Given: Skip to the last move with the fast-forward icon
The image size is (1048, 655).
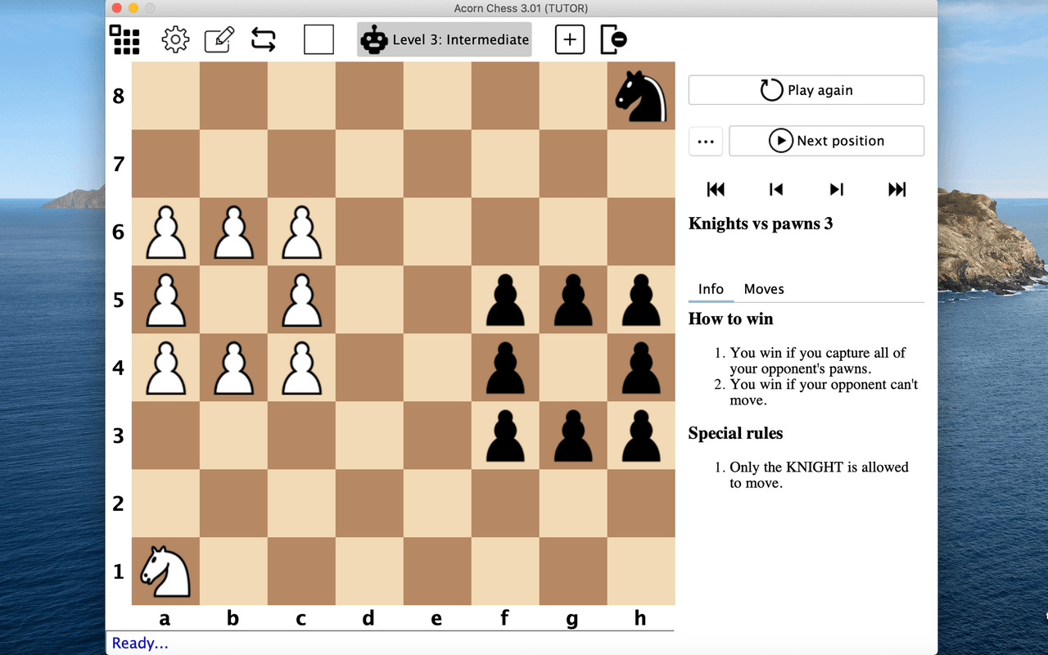Looking at the screenshot, I should 897,189.
